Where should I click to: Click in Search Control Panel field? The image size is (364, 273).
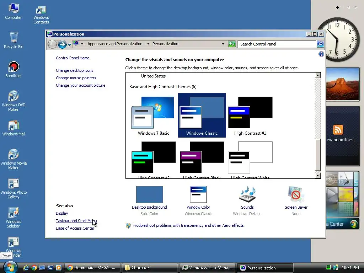(277, 44)
